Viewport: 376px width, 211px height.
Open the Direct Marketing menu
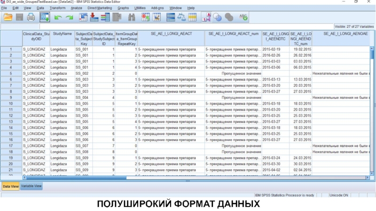click(100, 8)
